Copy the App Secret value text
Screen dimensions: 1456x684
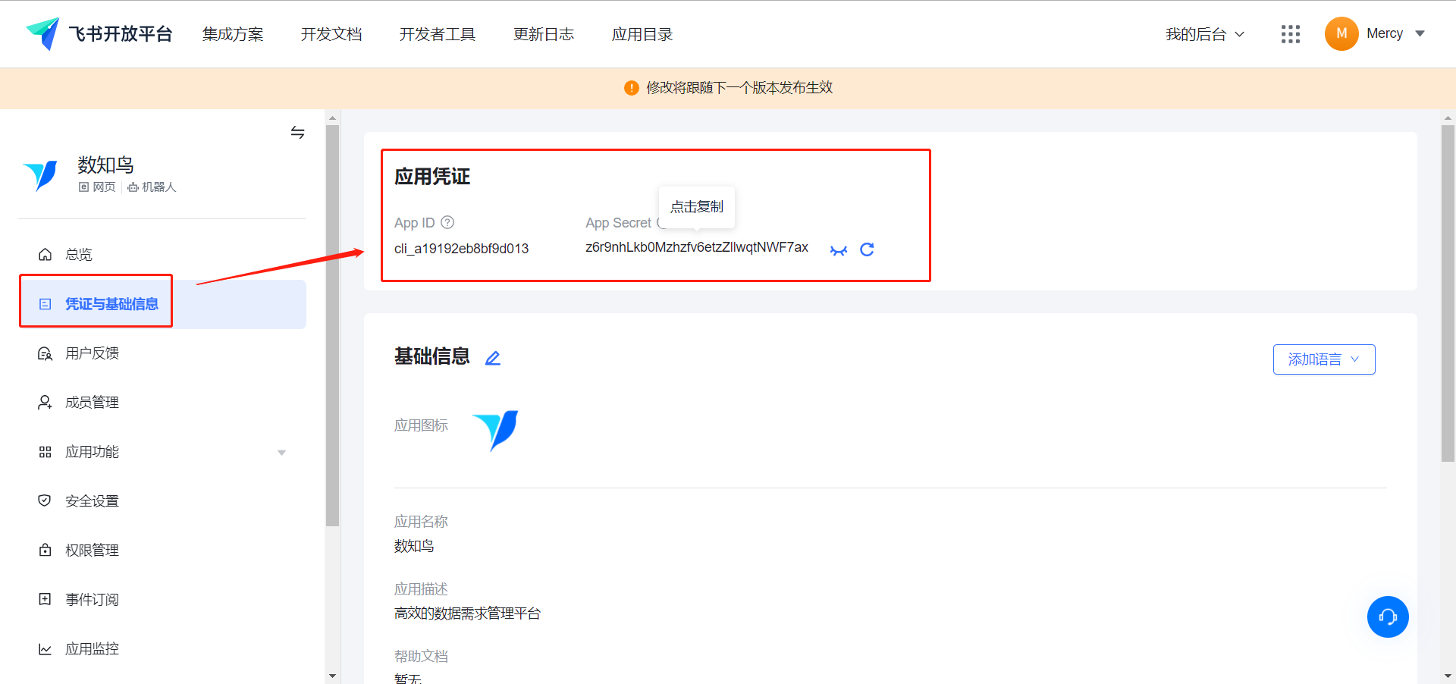point(697,247)
